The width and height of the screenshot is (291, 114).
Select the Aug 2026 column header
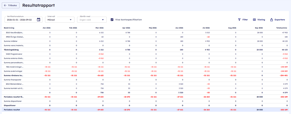(x=232, y=28)
